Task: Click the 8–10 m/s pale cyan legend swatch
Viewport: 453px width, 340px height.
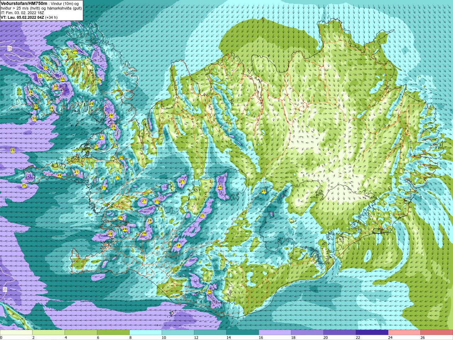Action: pyautogui.click(x=146, y=333)
